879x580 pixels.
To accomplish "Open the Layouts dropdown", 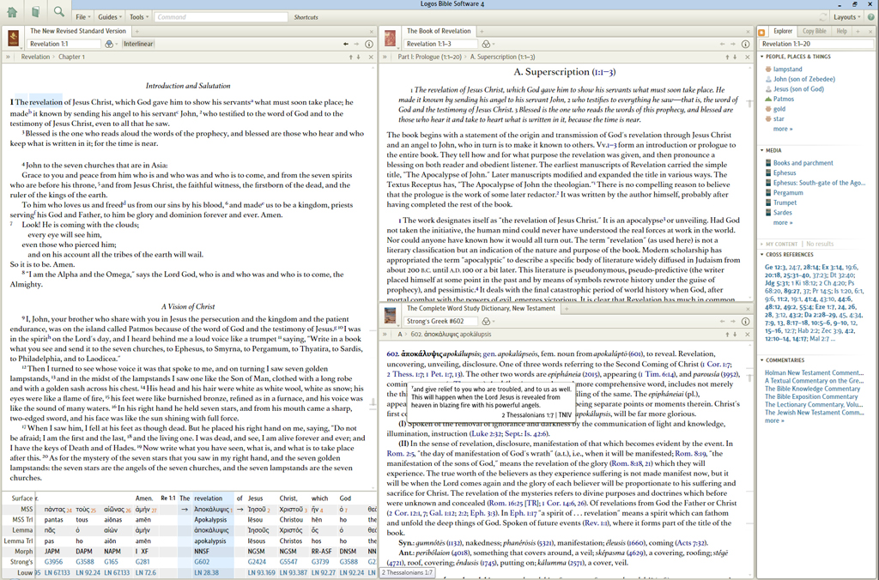I will pyautogui.click(x=846, y=17).
